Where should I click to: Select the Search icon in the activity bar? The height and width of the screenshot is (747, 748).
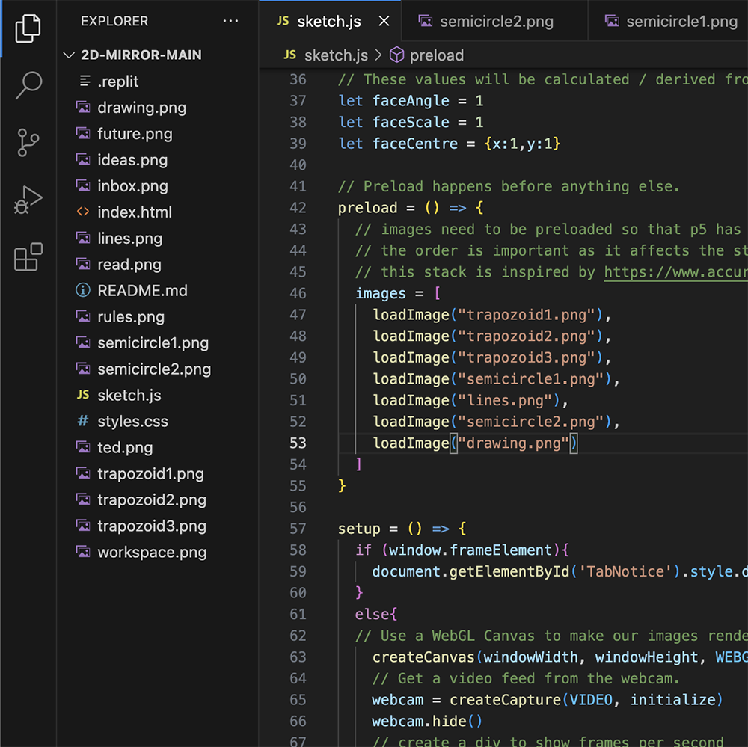[28, 86]
